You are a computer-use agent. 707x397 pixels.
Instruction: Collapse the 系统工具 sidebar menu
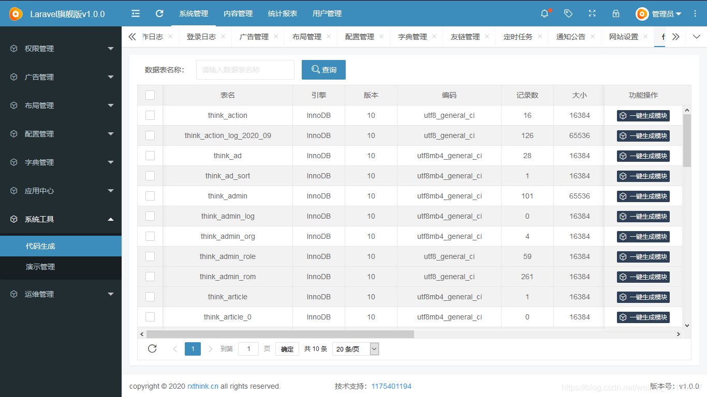61,219
